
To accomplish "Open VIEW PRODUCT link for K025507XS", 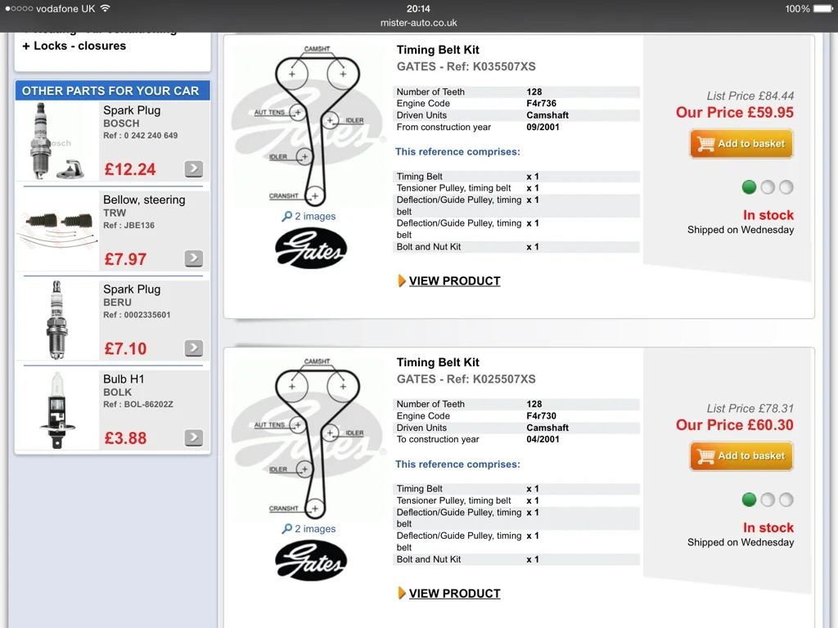I will click(454, 594).
